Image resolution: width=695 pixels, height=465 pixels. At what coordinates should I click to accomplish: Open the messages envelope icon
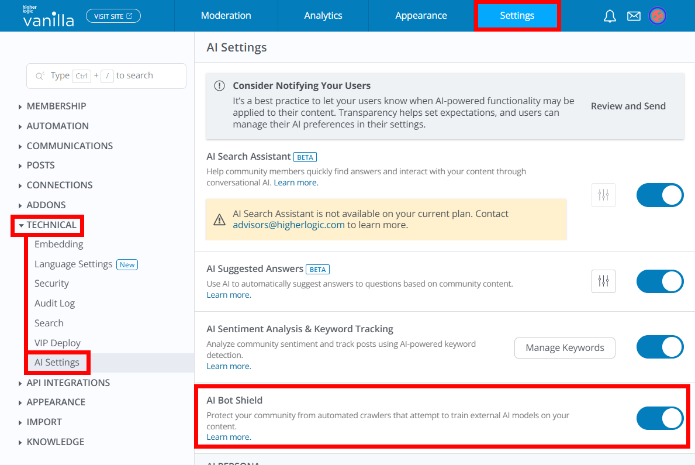click(634, 16)
